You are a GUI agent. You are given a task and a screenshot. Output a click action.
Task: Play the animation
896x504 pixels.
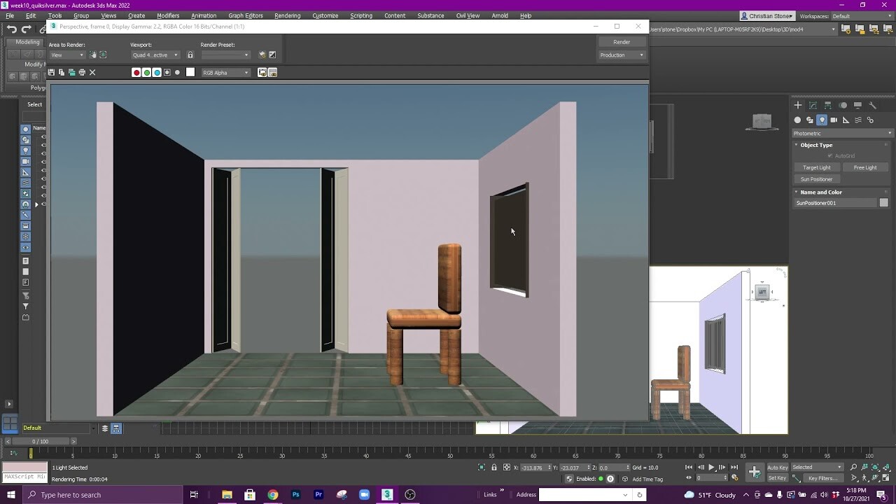(x=711, y=467)
